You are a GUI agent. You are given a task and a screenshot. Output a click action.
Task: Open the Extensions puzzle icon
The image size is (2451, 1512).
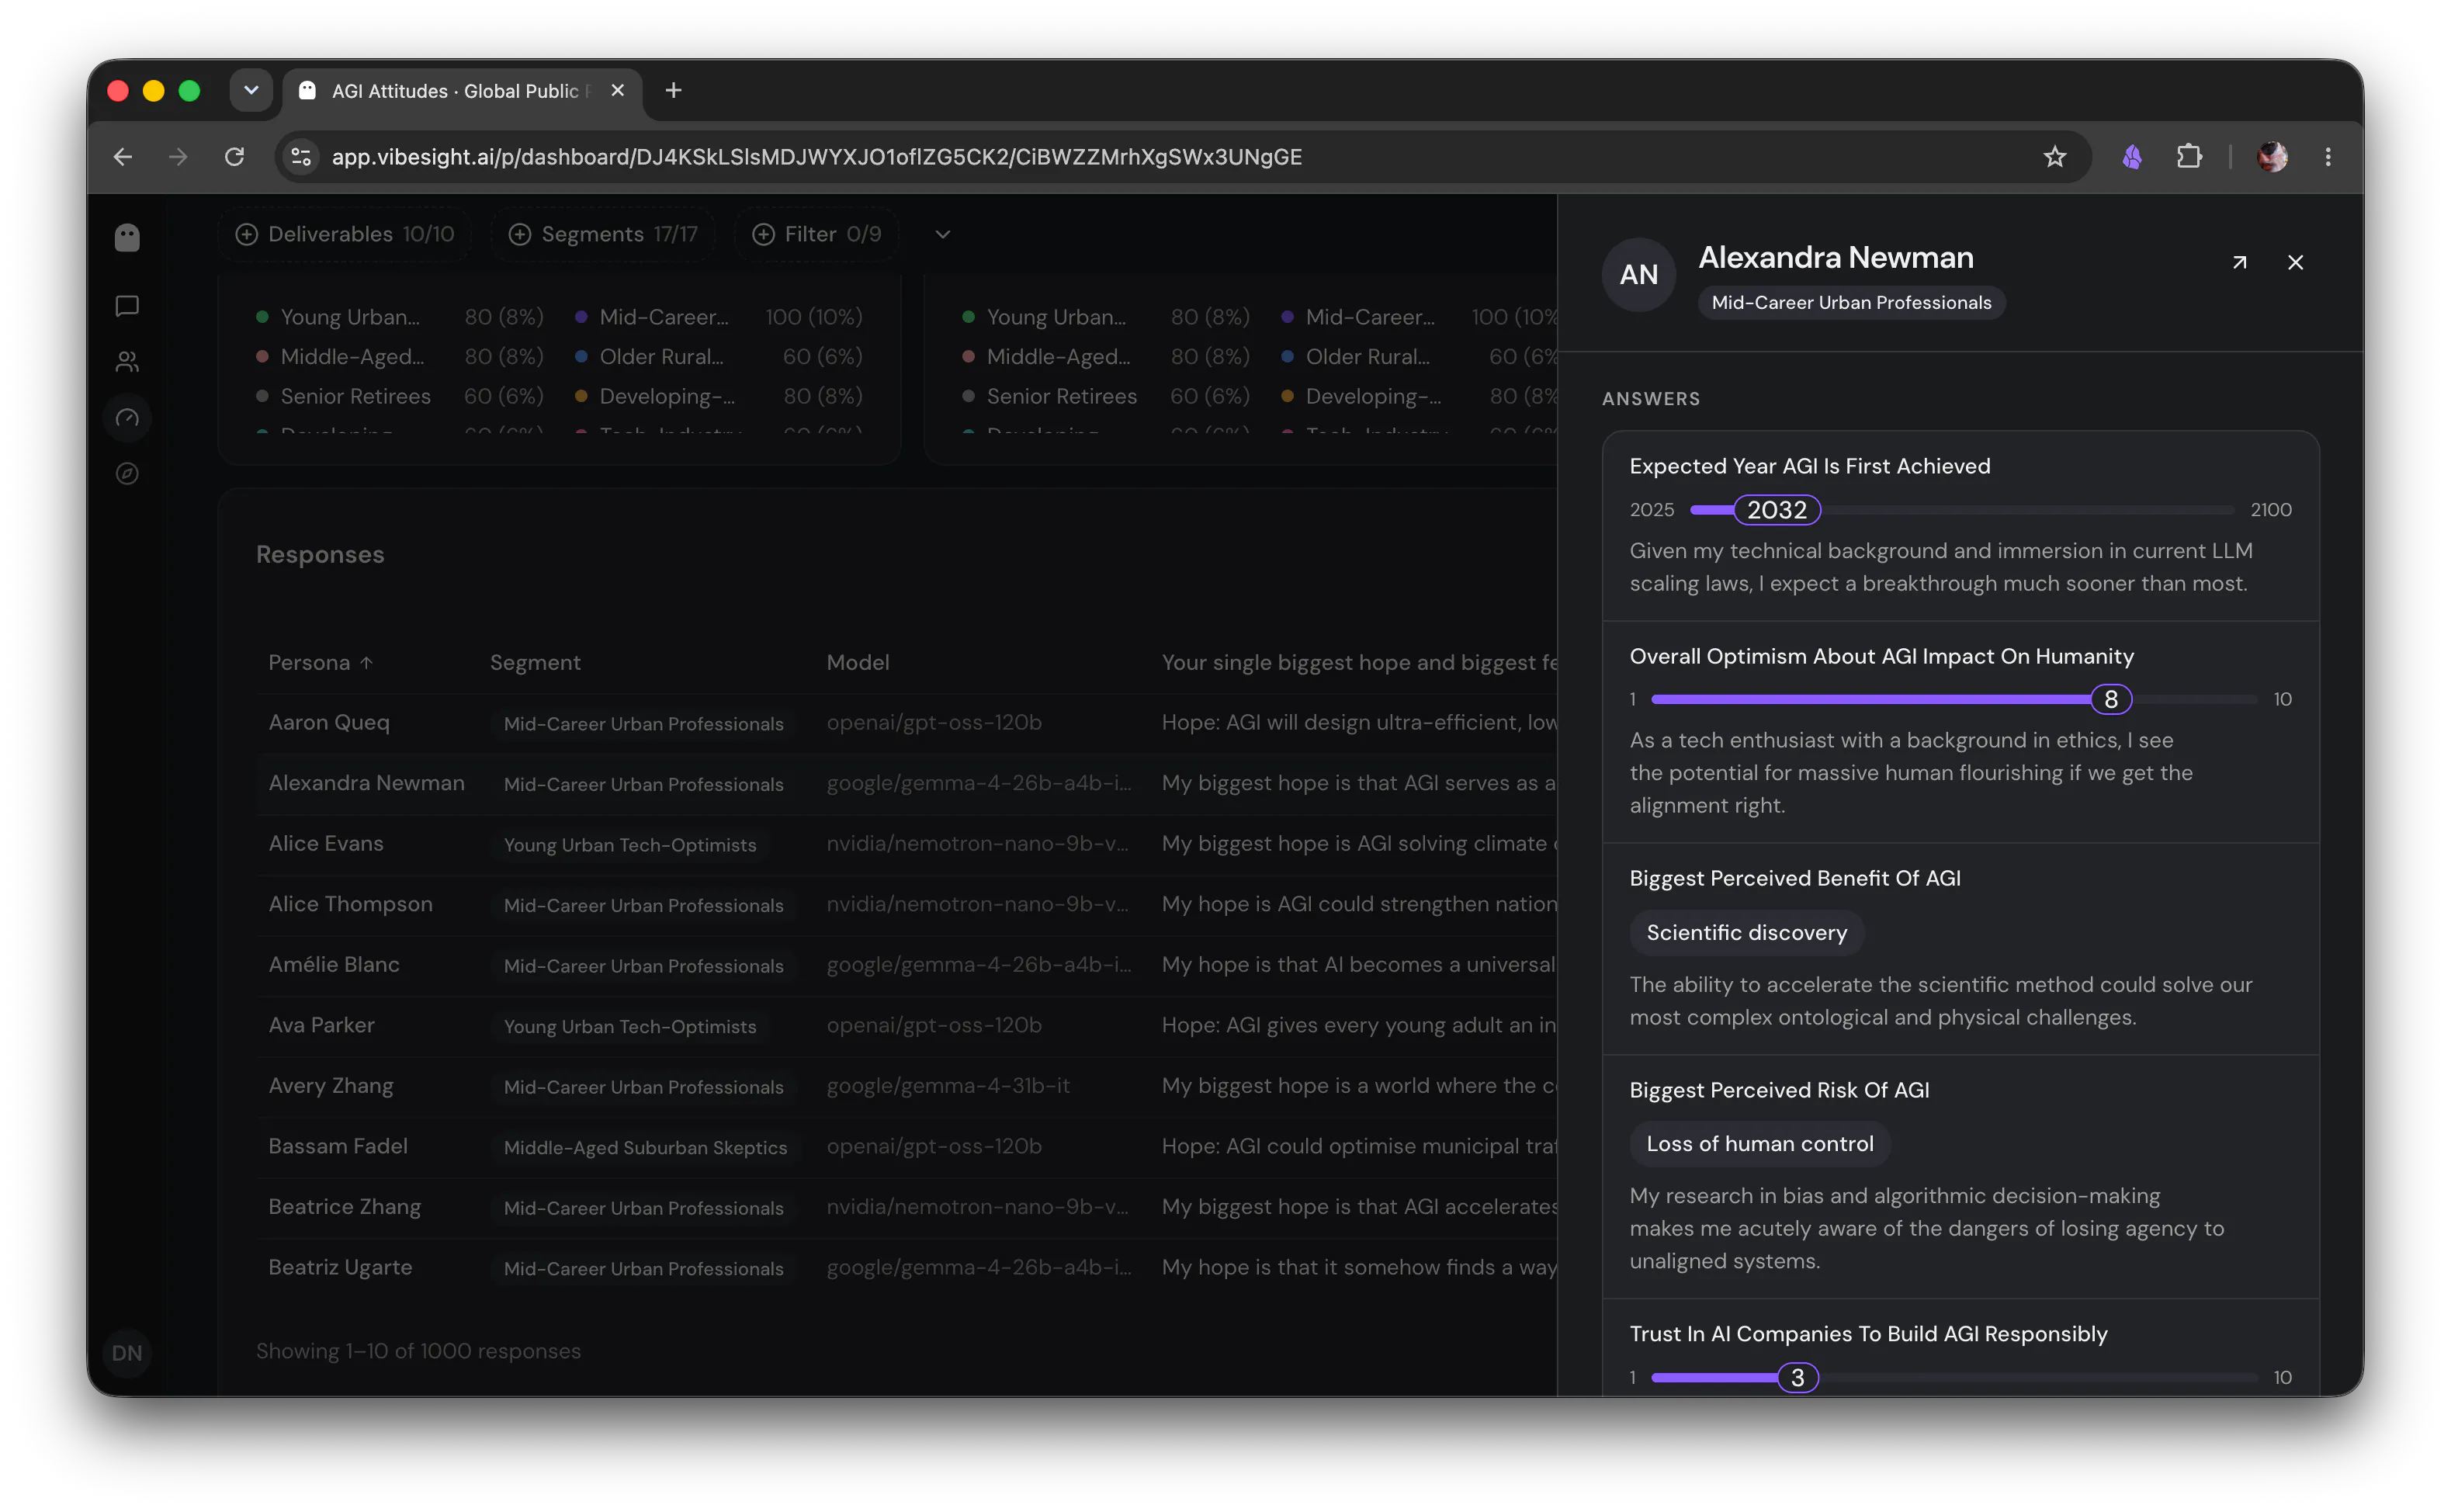point(2189,157)
